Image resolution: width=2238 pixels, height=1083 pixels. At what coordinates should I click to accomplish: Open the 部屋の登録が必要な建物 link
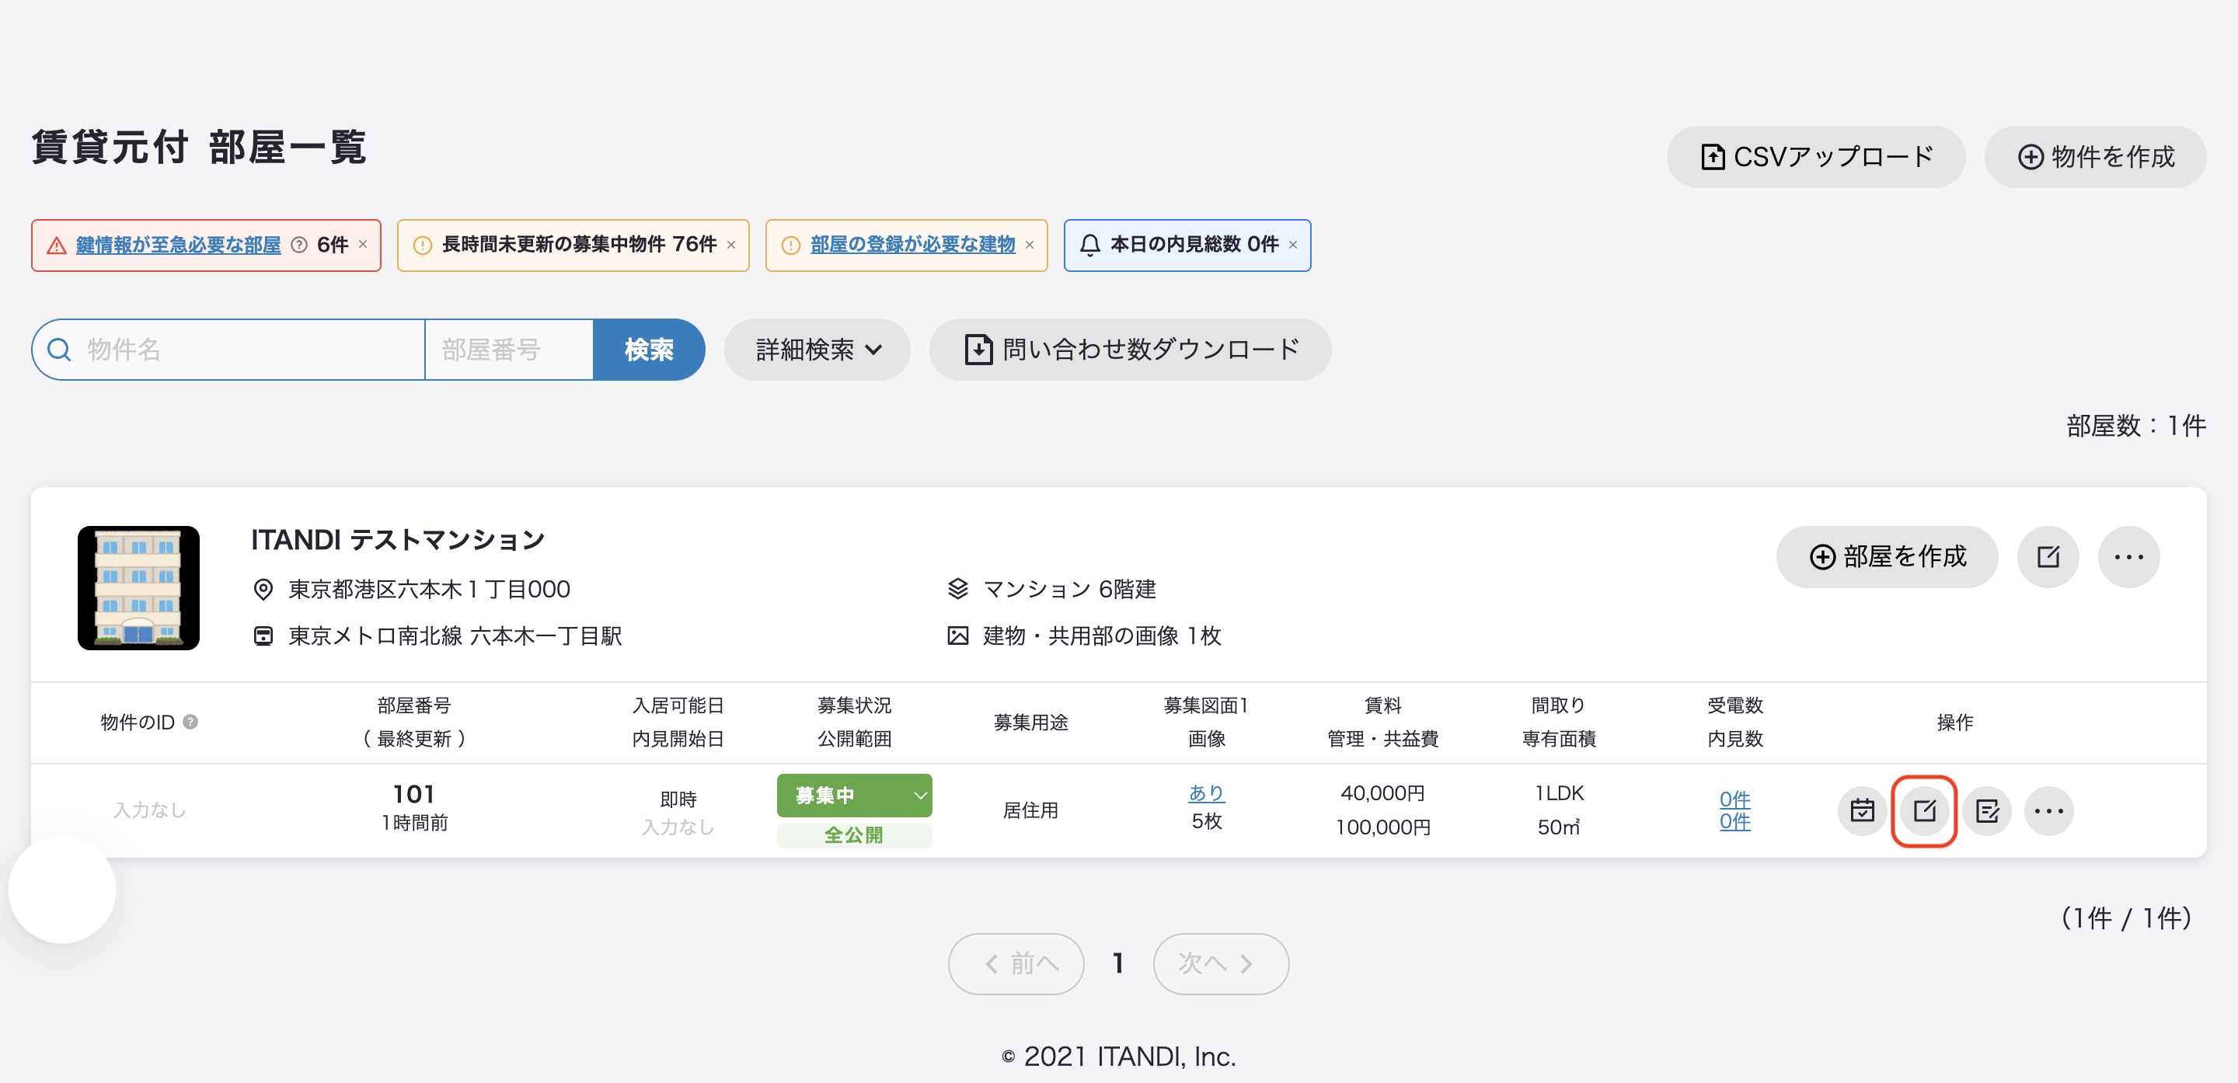pos(912,245)
